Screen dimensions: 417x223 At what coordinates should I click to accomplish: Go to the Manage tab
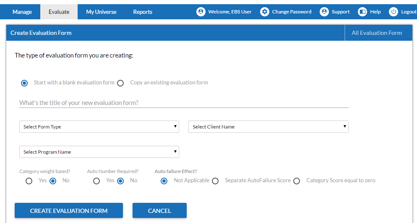[22, 12]
